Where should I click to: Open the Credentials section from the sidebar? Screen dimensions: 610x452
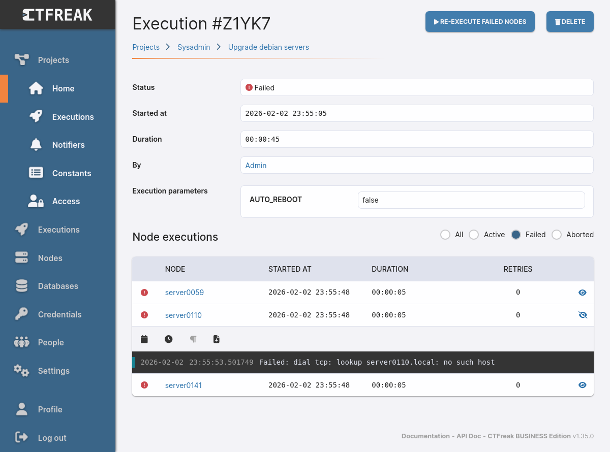(59, 314)
